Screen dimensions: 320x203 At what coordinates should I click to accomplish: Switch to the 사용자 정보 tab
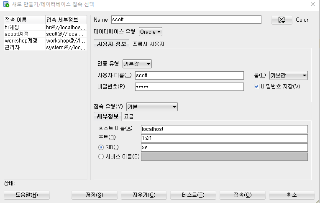tap(111, 44)
